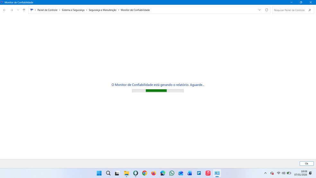Open Trello from taskbar
This screenshot has height=178, width=316.
(x=199, y=173)
